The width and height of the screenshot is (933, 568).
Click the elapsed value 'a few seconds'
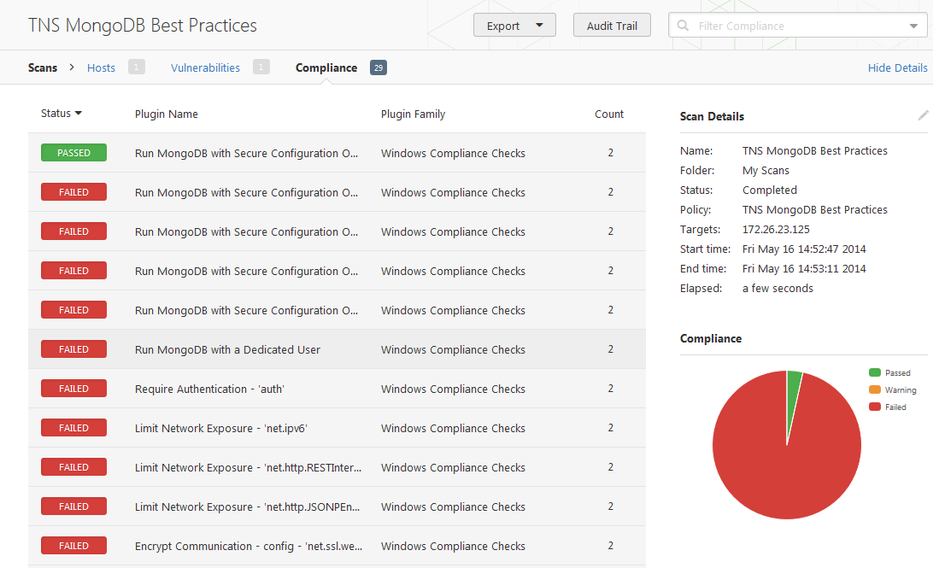(x=777, y=289)
